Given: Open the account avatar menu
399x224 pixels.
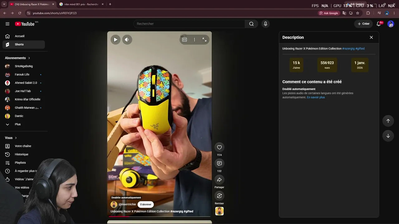Looking at the screenshot, I should (391, 24).
